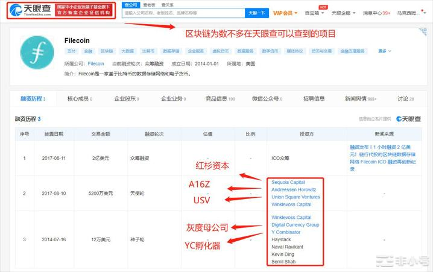This screenshot has width=433, height=272.
Task: Switch to the 企业股东 tab
Action: [x=127, y=98]
